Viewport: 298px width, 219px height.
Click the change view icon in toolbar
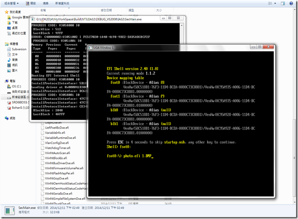click(x=270, y=3)
